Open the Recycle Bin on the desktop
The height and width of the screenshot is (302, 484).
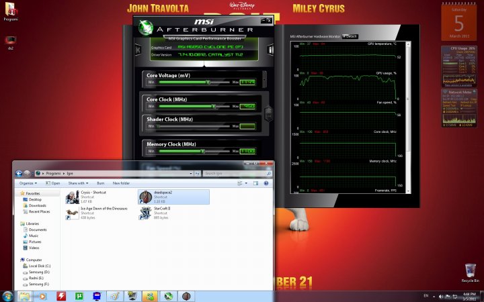coord(470,272)
